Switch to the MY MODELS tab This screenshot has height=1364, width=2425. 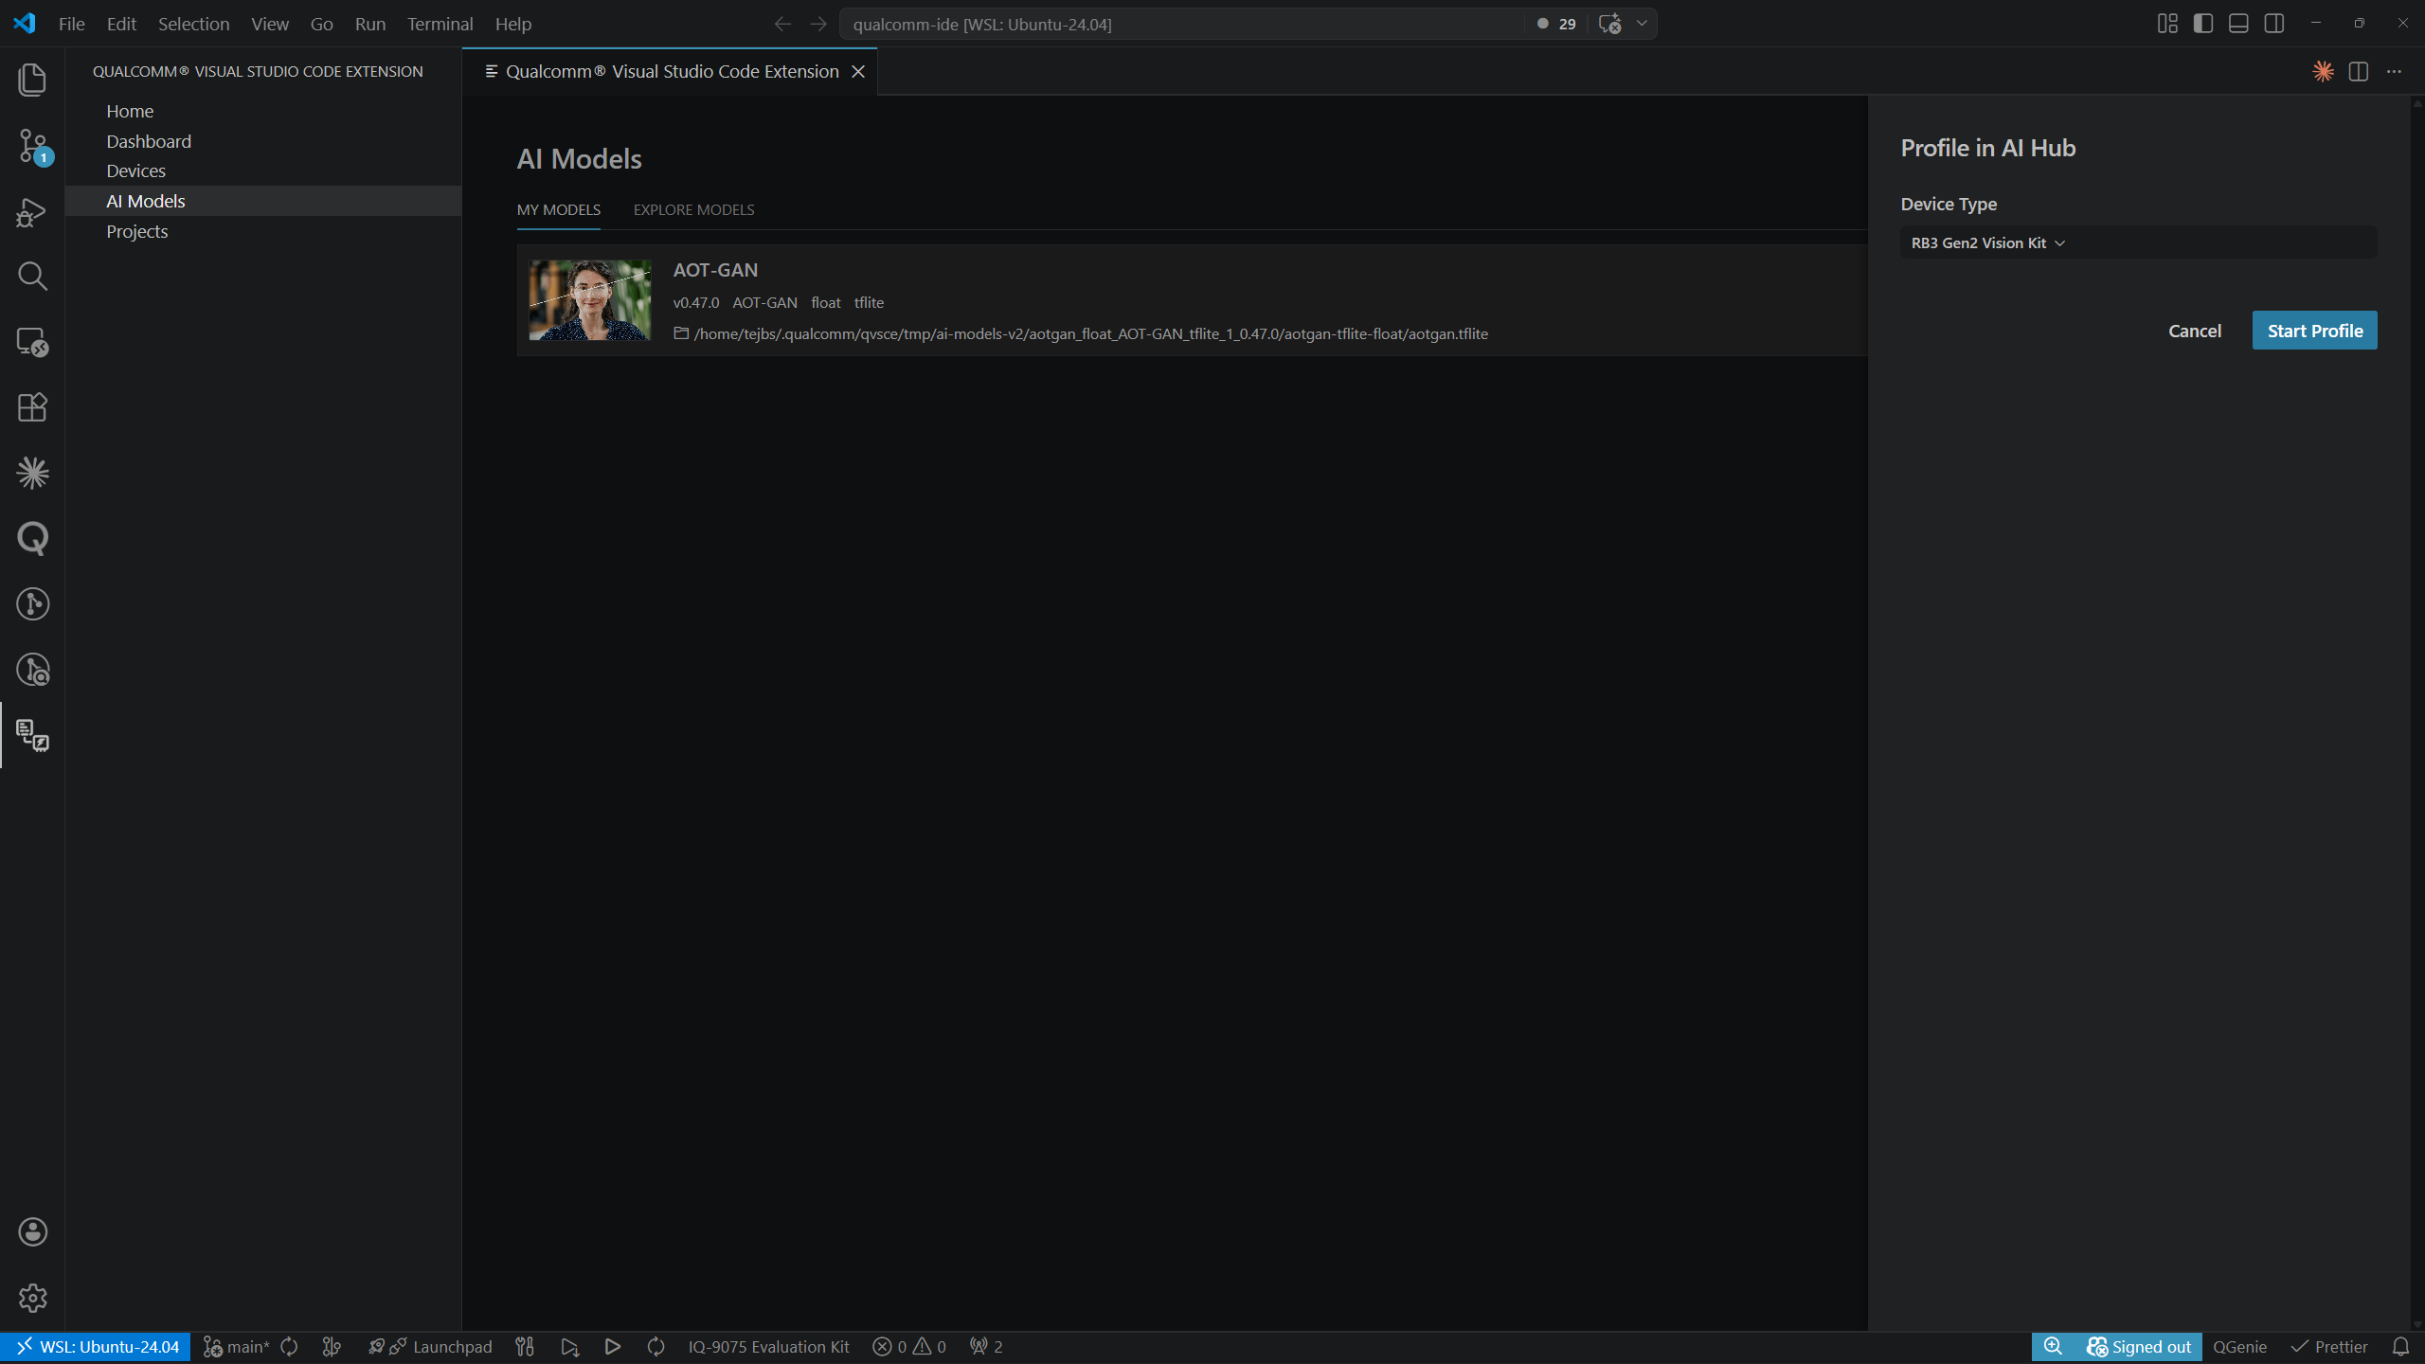559,209
